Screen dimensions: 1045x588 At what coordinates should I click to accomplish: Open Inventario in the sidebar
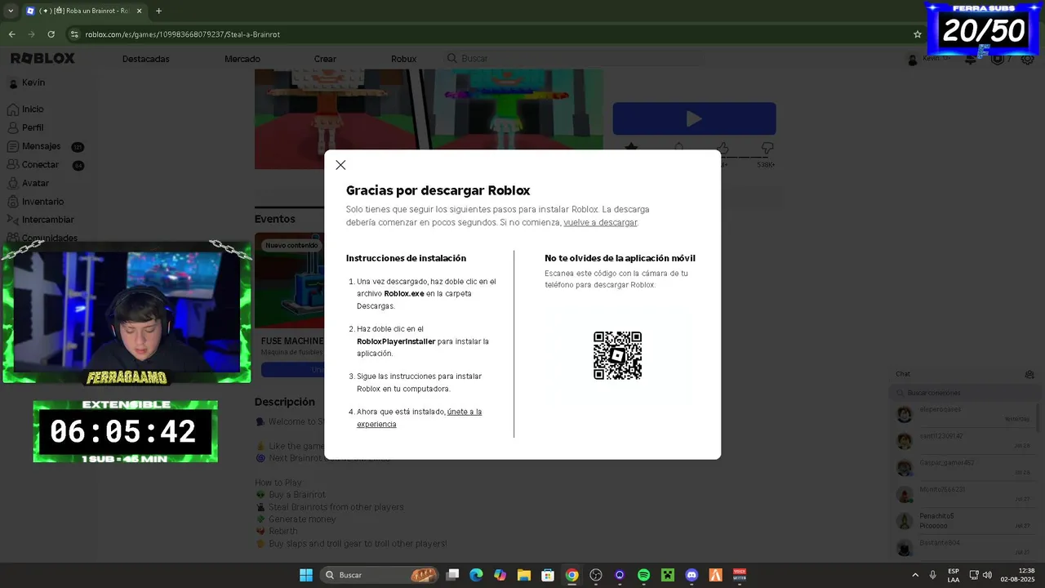(x=36, y=202)
